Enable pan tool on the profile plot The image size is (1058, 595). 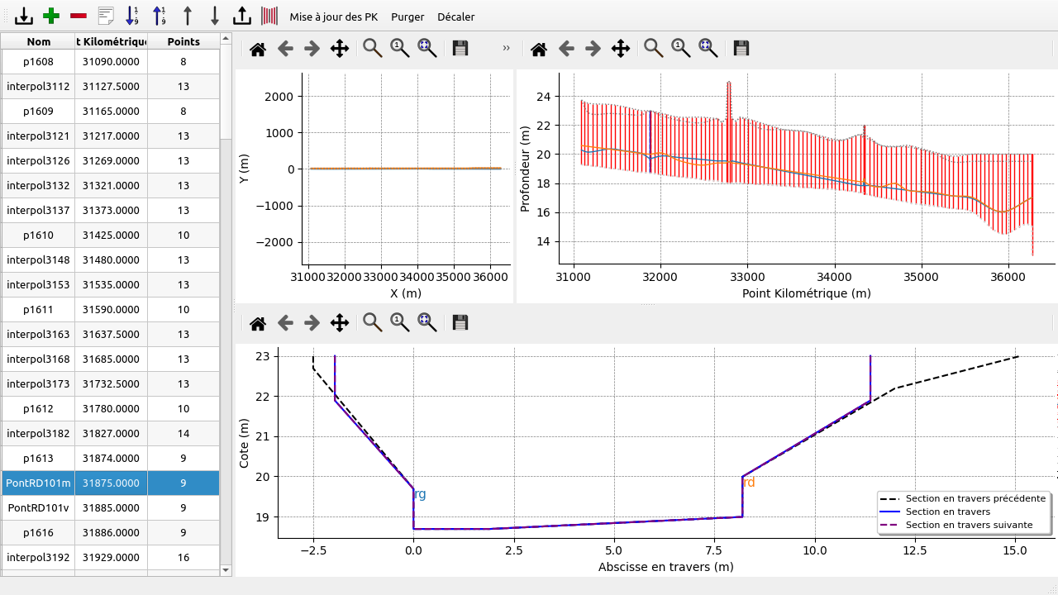pyautogui.click(x=620, y=49)
